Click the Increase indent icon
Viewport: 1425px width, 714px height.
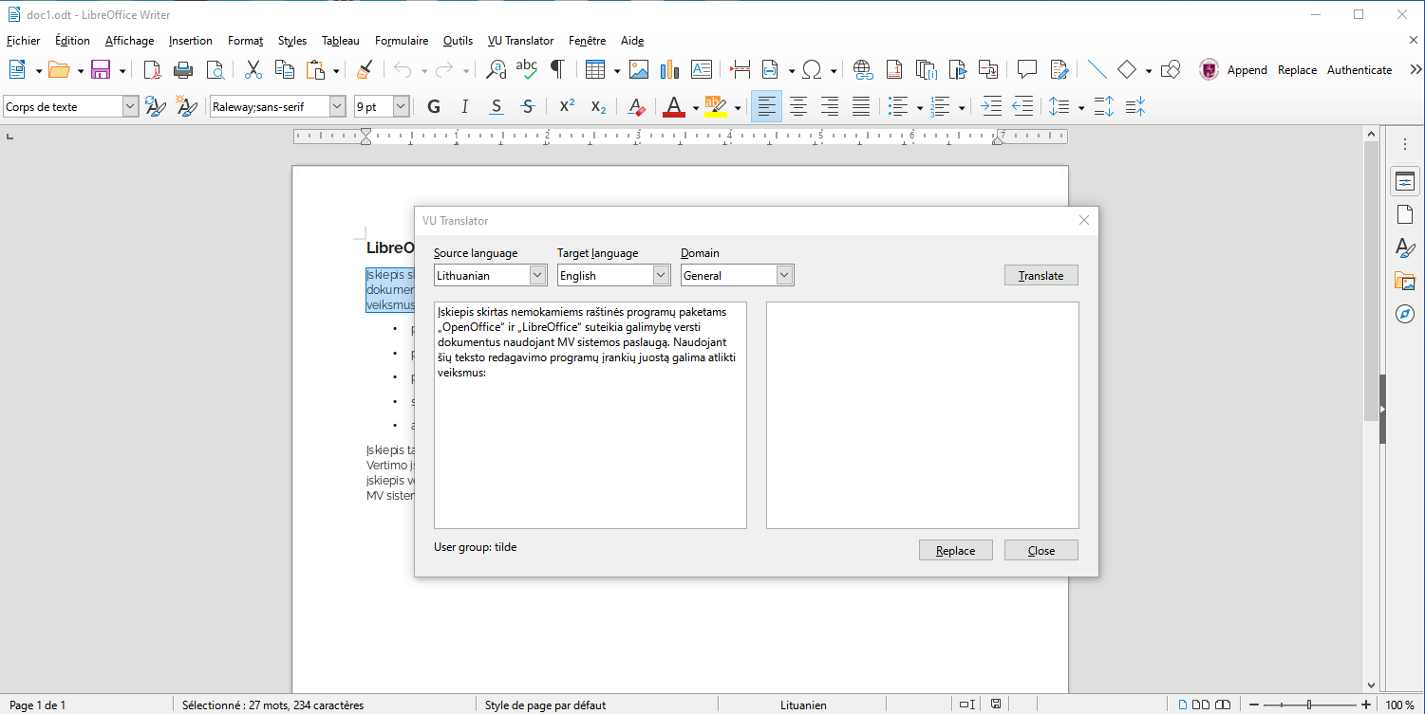991,107
